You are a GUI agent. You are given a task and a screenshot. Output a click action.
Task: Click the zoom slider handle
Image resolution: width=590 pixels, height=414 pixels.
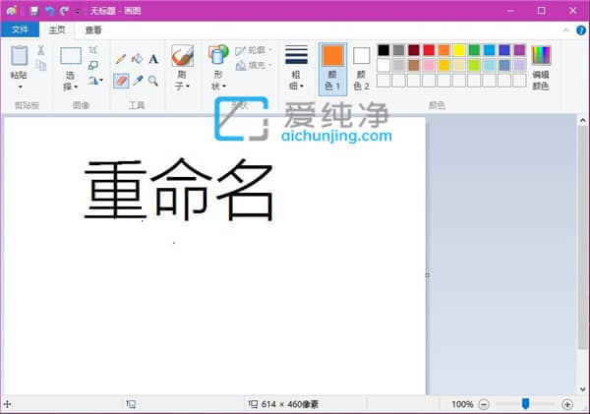point(526,403)
